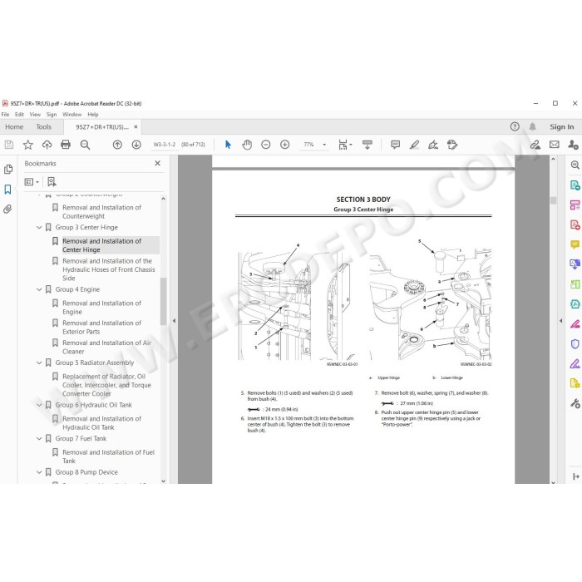Click the scrolling mode keyboard icon

click(x=367, y=145)
